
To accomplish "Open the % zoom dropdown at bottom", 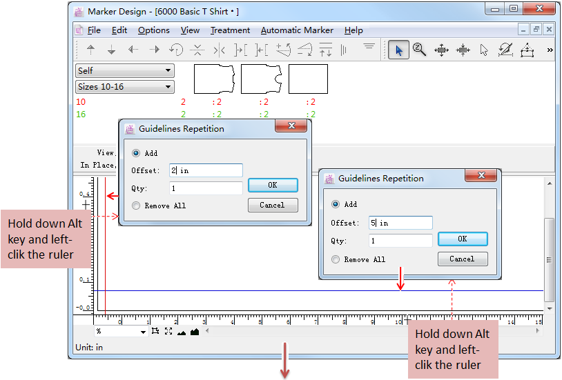I will pyautogui.click(x=121, y=332).
